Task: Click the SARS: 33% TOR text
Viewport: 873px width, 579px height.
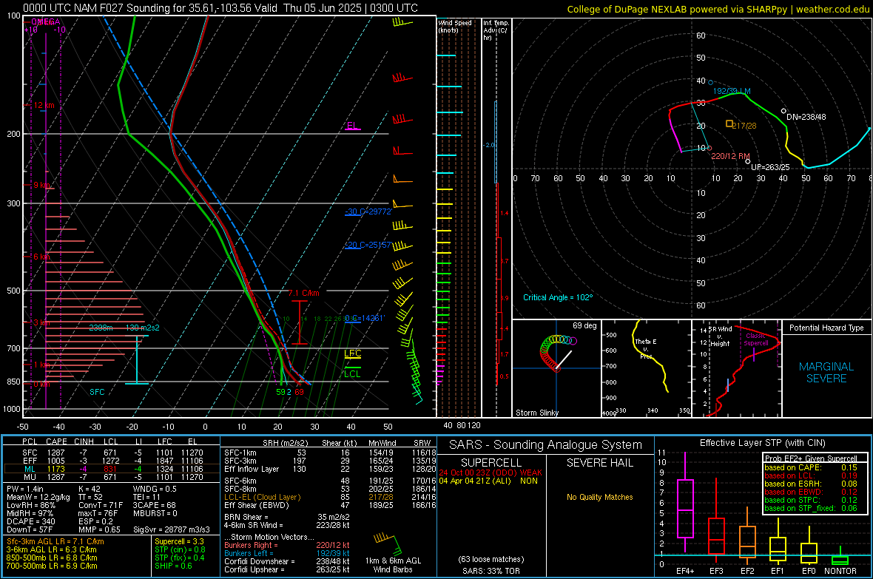Action: tap(491, 571)
